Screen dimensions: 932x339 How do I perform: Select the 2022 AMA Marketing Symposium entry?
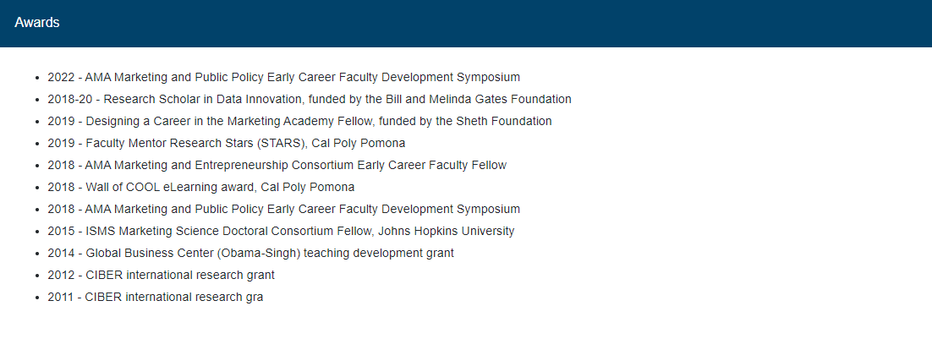[283, 77]
